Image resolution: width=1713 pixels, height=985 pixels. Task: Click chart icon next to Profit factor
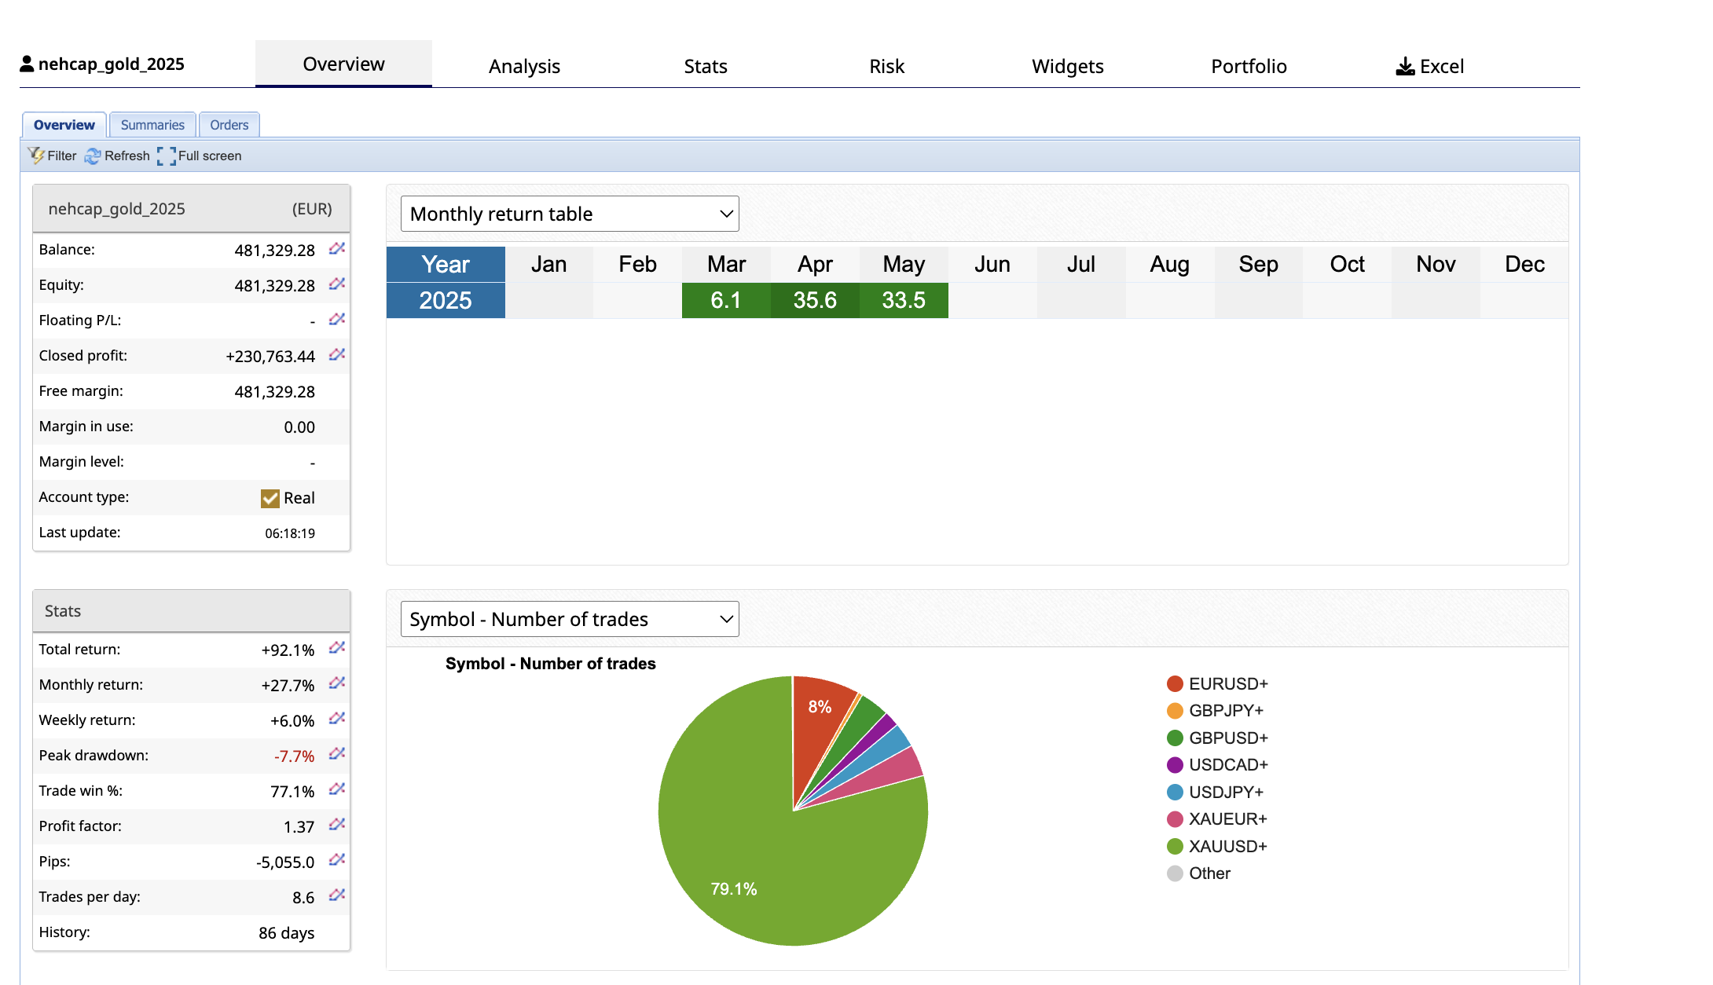[x=337, y=825]
